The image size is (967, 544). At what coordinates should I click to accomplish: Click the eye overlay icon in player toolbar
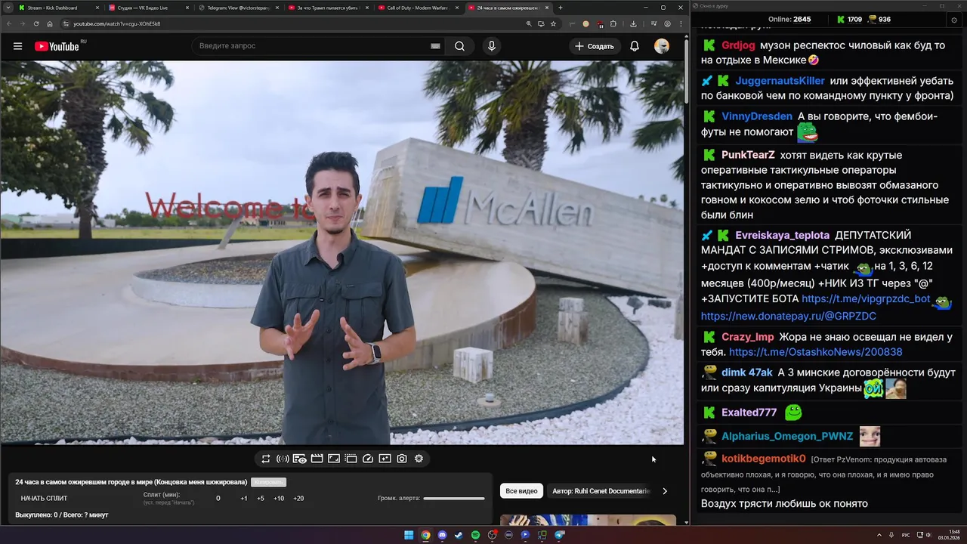tap(299, 459)
